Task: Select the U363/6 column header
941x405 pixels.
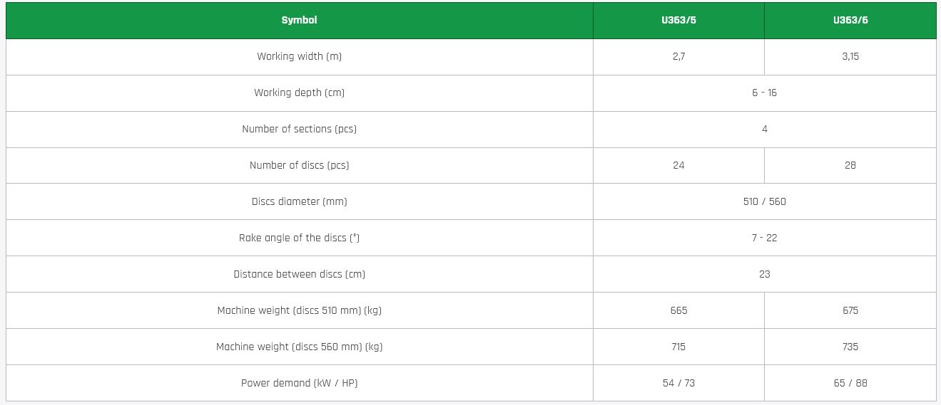Action: click(850, 20)
